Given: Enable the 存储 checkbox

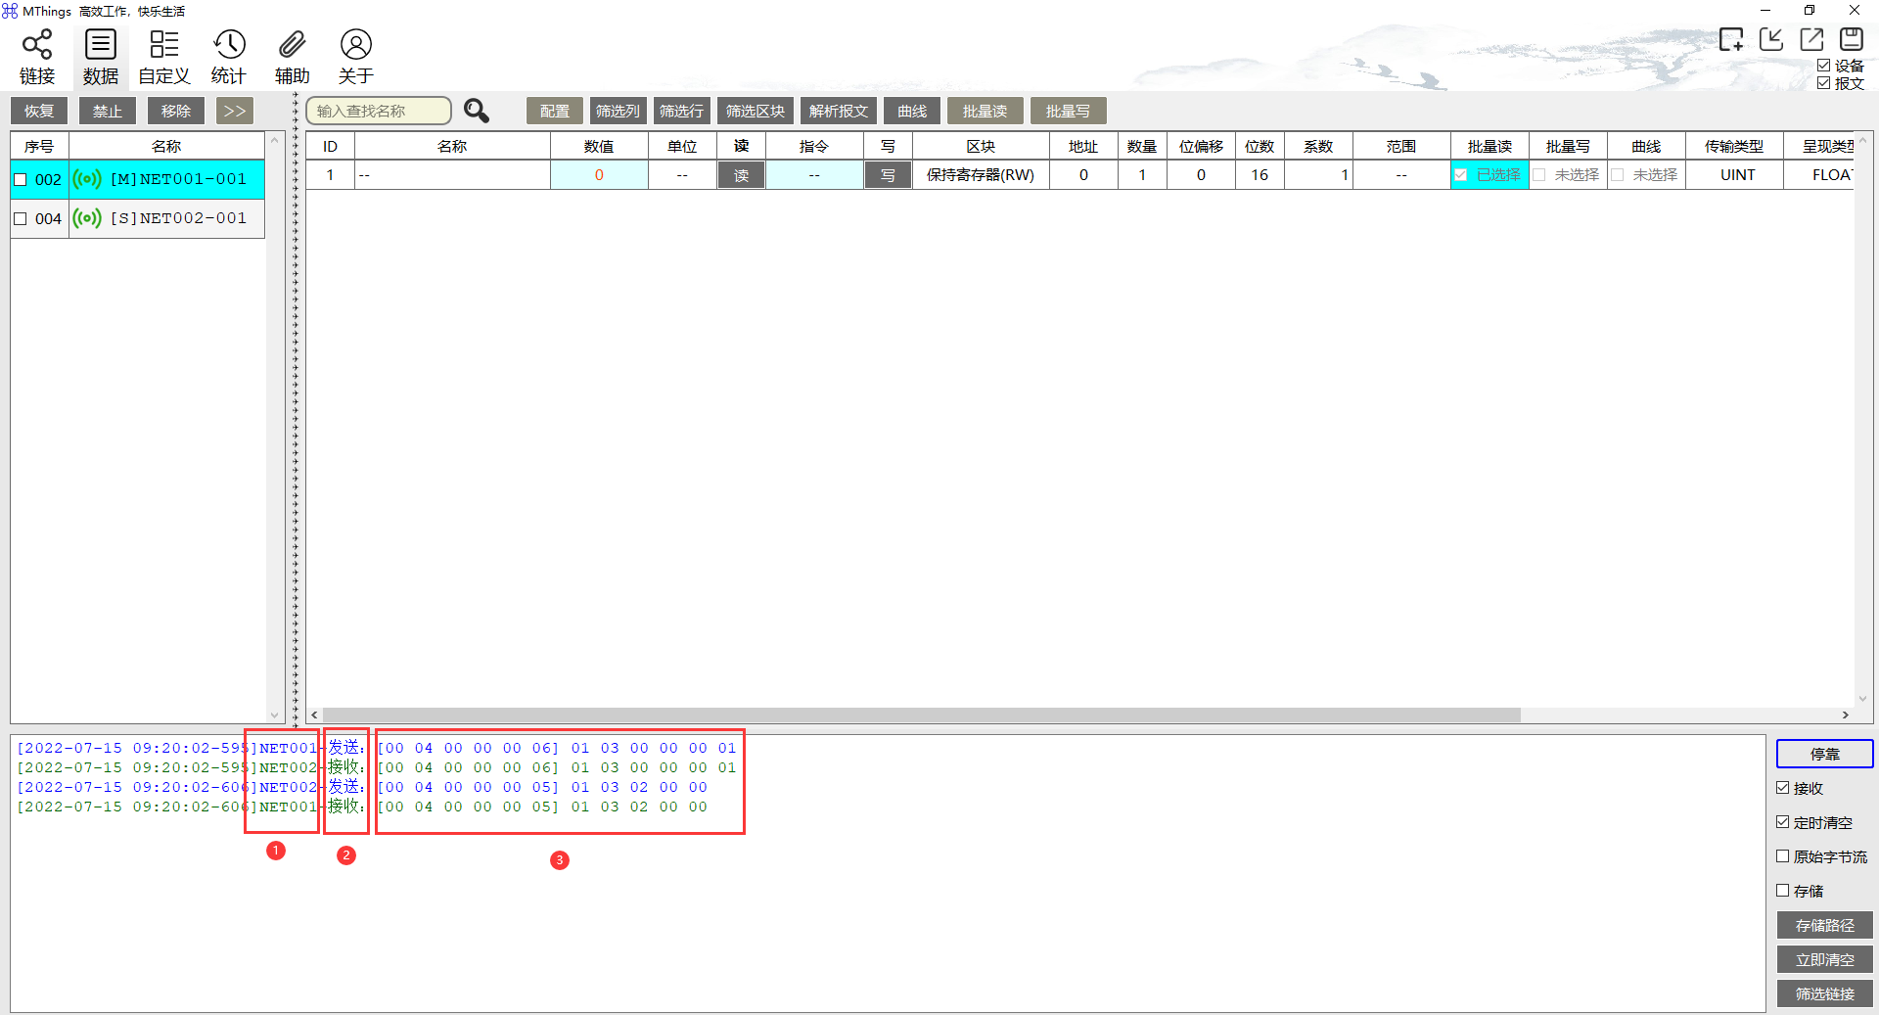Looking at the screenshot, I should 1784,891.
